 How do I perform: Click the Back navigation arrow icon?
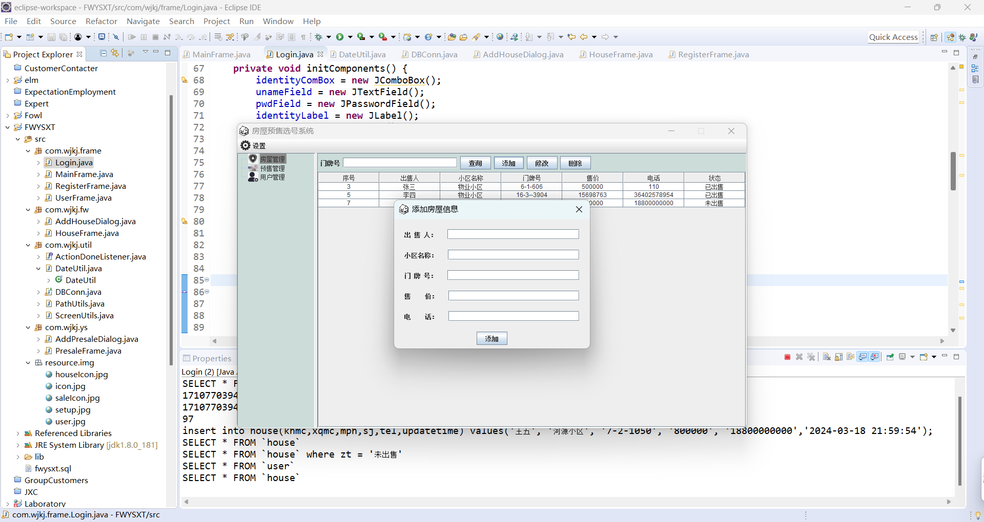coord(584,37)
